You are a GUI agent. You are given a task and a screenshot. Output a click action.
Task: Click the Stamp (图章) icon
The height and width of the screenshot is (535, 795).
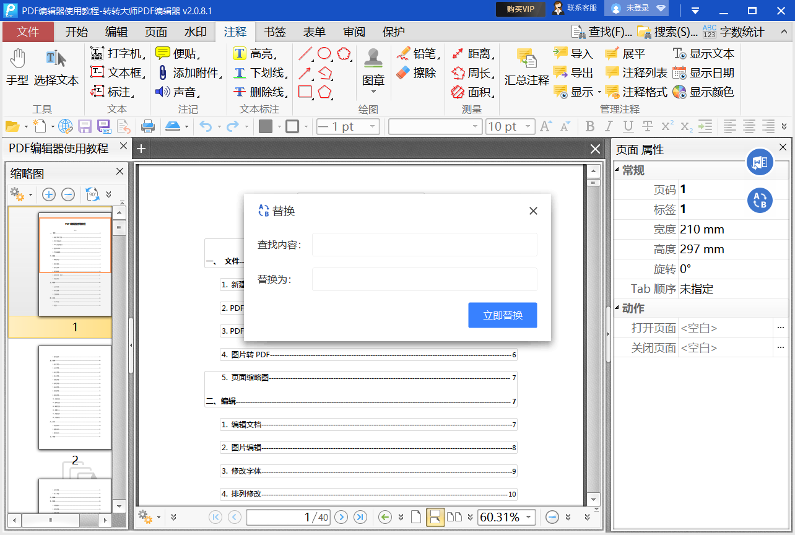373,67
